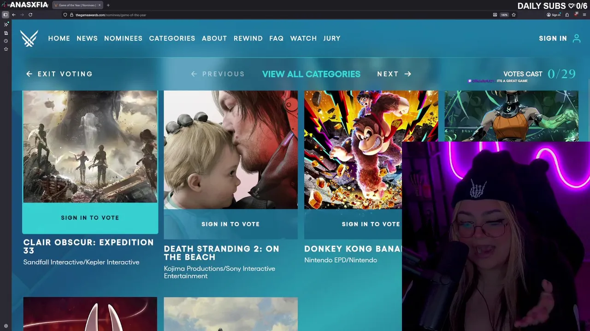Reload the page with refresh icon

click(x=30, y=15)
